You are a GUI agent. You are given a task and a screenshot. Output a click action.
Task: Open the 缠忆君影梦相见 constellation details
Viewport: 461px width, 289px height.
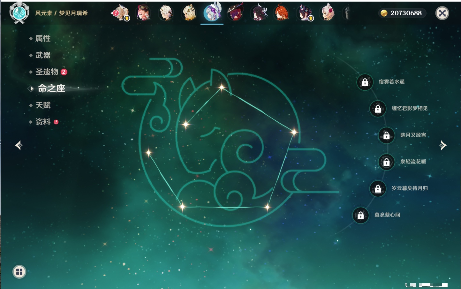tap(409, 109)
